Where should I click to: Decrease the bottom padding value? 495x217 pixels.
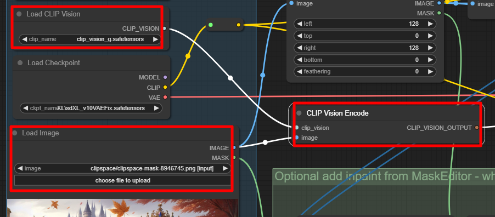click(299, 60)
